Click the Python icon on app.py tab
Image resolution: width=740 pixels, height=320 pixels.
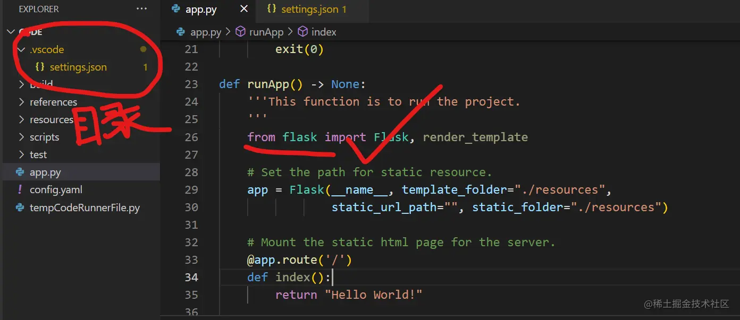(176, 9)
